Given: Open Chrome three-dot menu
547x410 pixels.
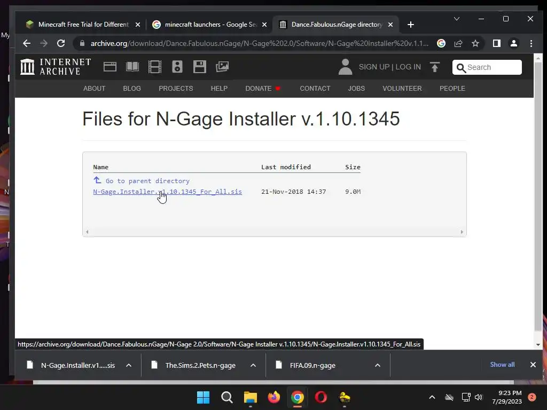Looking at the screenshot, I should [532, 43].
